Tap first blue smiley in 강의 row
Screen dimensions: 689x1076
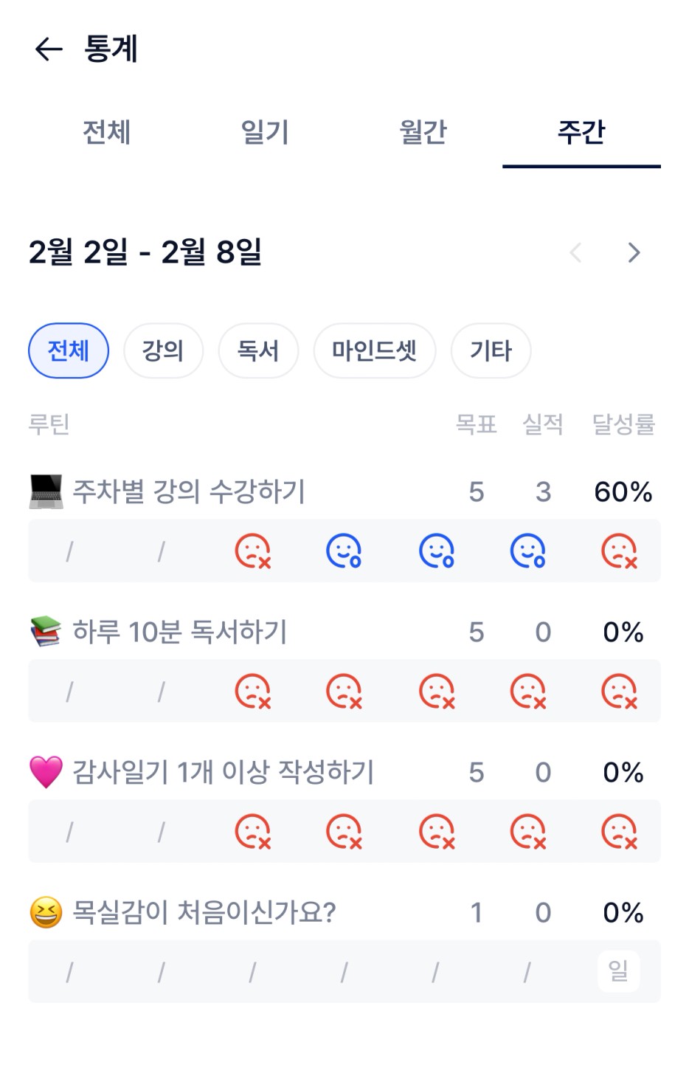[344, 551]
